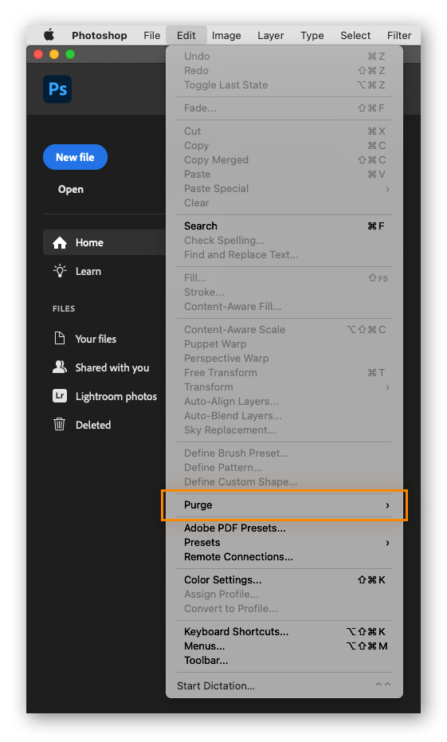This screenshot has width=447, height=742.
Task: Open Color Settings dialog
Action: pos(284,579)
